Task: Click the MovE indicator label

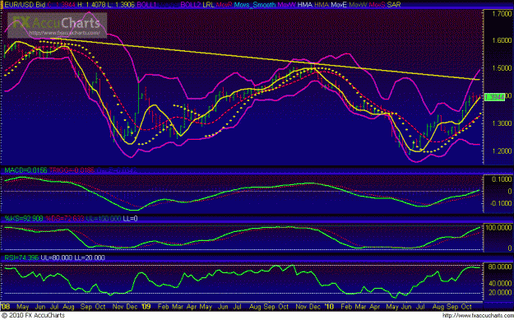Action: 339,5
